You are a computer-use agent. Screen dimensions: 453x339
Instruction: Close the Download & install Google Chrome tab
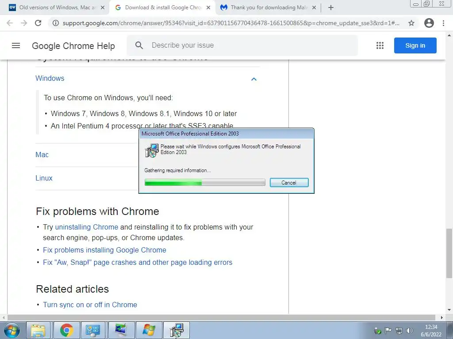pos(208,8)
